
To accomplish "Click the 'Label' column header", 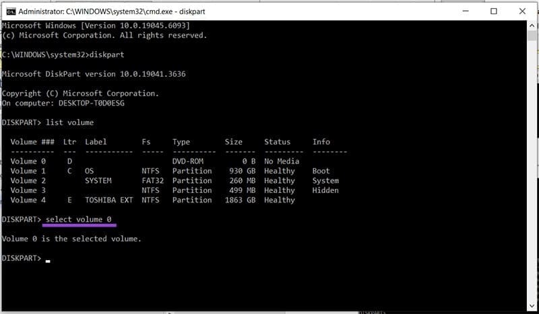I will (96, 142).
